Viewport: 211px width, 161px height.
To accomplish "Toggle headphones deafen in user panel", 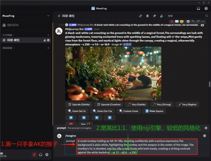I will point(41,155).
